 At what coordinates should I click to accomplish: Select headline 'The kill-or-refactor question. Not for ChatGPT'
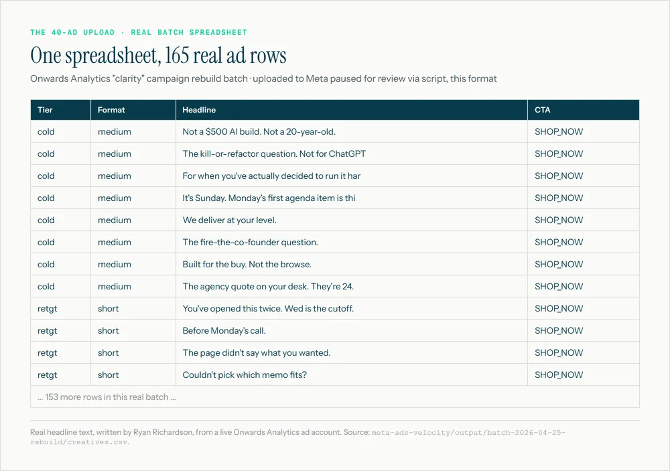tap(274, 154)
